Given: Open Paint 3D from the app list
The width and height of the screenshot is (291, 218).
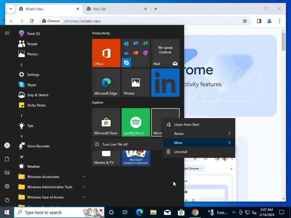Looking at the screenshot, I should click(34, 33).
